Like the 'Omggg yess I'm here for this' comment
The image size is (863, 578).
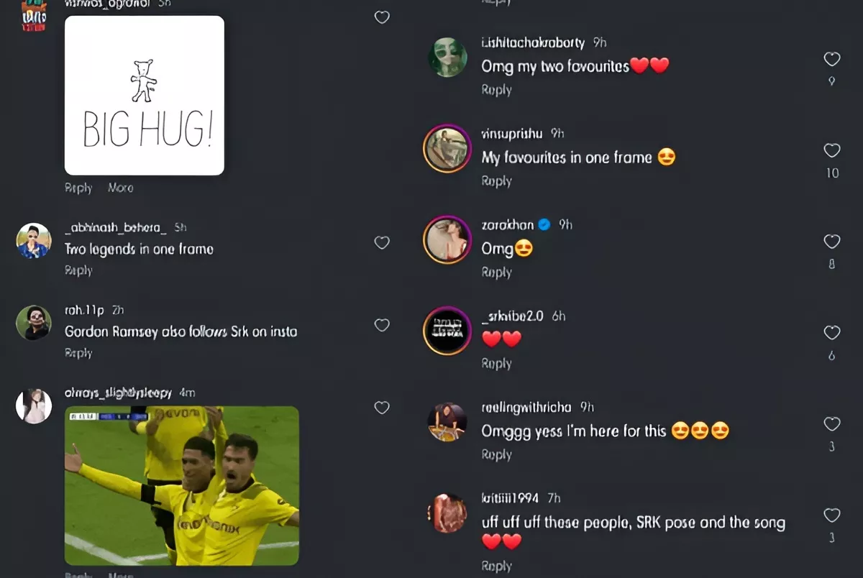(831, 424)
